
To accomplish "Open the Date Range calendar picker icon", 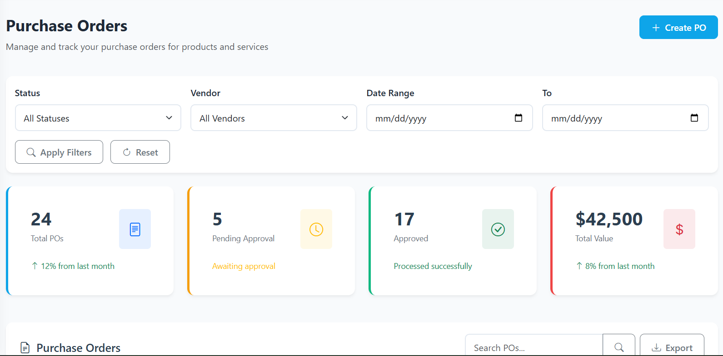I will [518, 118].
